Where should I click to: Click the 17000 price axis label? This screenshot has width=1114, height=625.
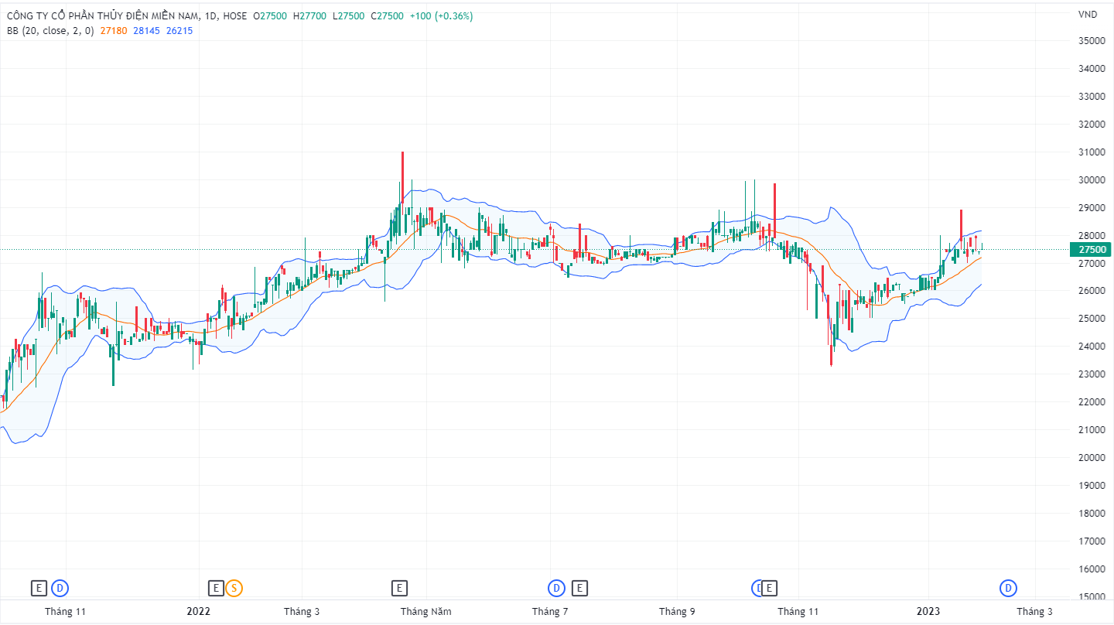[1091, 541]
